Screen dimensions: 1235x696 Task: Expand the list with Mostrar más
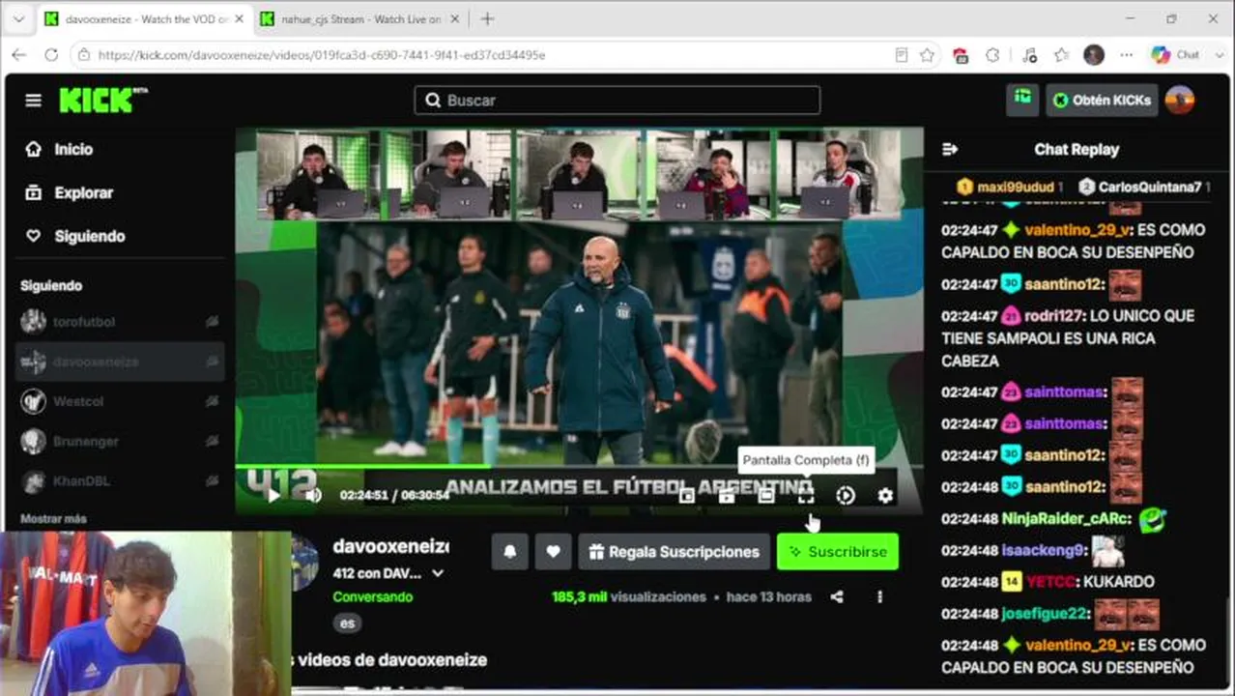53,519
